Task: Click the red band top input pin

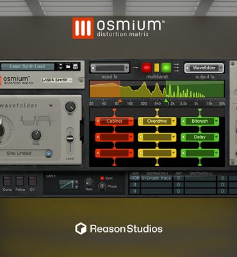Action: (x=114, y=110)
